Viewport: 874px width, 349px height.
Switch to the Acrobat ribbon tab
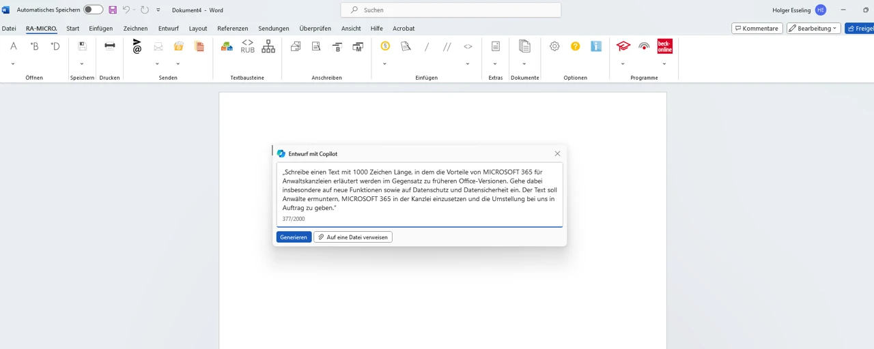pyautogui.click(x=404, y=29)
